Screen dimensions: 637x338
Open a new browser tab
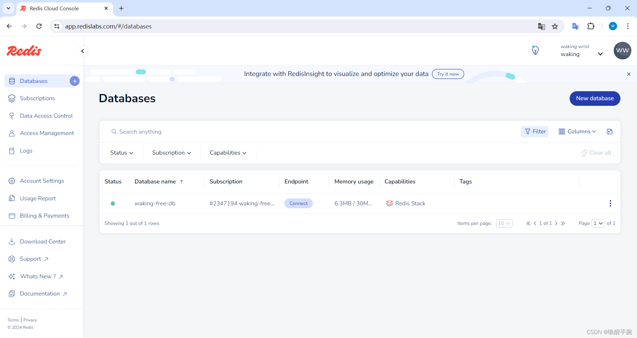[x=121, y=8]
